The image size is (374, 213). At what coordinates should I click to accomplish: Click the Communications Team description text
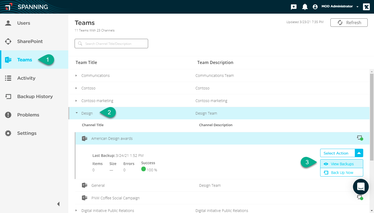215,76
